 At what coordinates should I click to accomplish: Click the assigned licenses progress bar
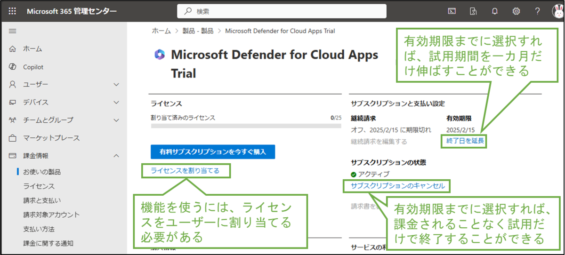click(x=246, y=126)
